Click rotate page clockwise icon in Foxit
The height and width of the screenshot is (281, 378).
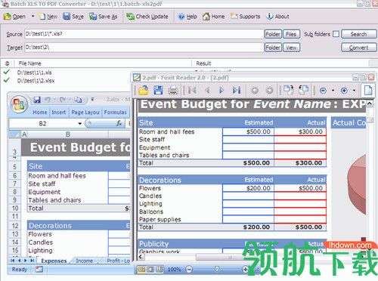tap(289, 90)
